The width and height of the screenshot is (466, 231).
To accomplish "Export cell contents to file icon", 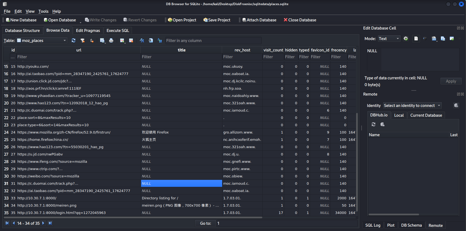I will point(443,38).
